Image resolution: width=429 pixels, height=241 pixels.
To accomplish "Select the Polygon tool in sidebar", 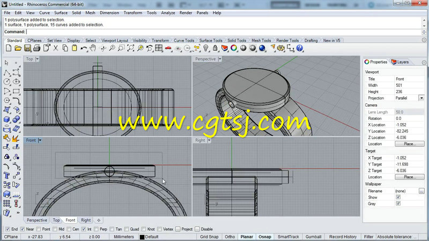I will pos(7,101).
